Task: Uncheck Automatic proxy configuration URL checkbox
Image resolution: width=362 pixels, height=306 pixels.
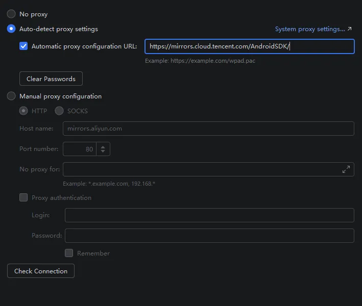Action: pos(23,46)
